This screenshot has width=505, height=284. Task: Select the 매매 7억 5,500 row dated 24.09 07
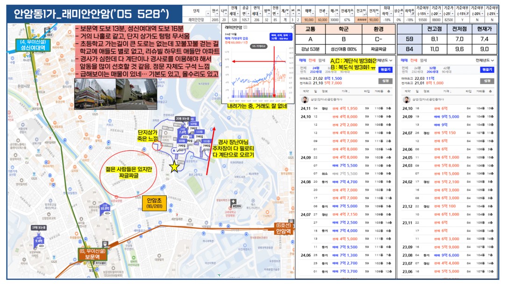coord(346,165)
